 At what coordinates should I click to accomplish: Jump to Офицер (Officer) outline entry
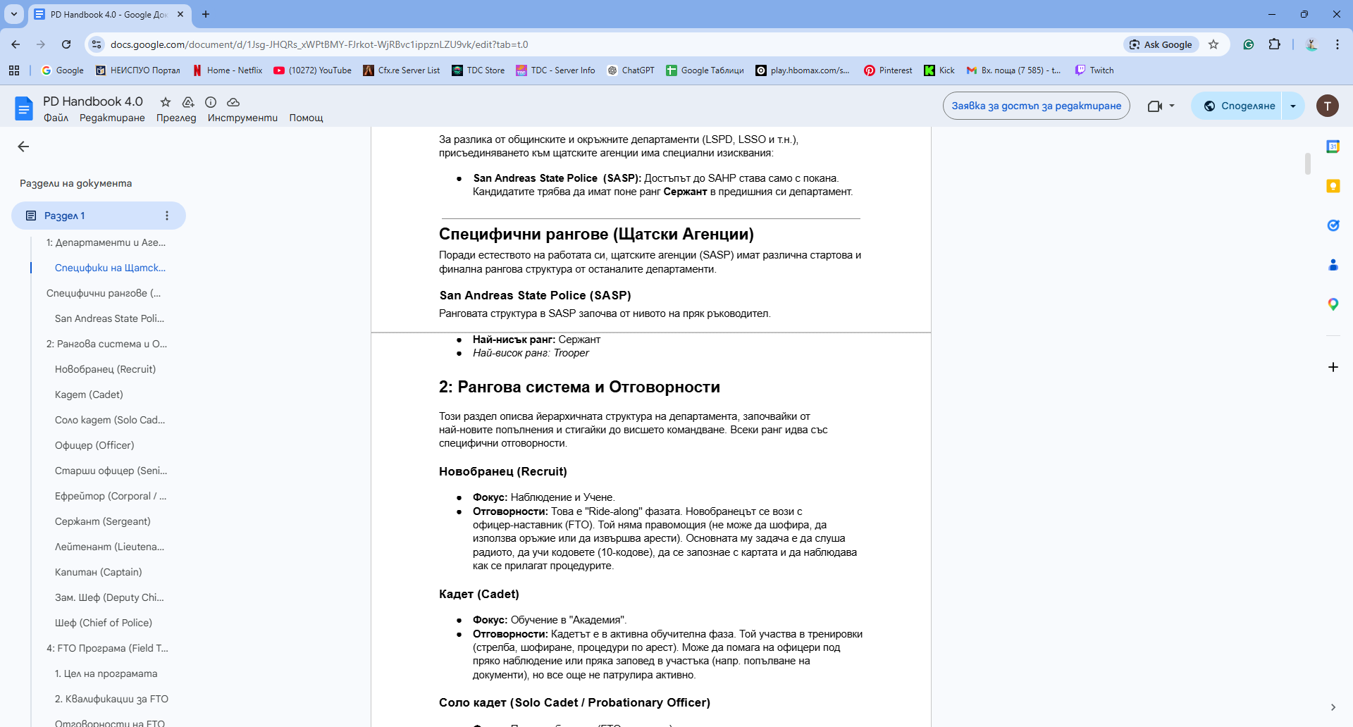[94, 445]
